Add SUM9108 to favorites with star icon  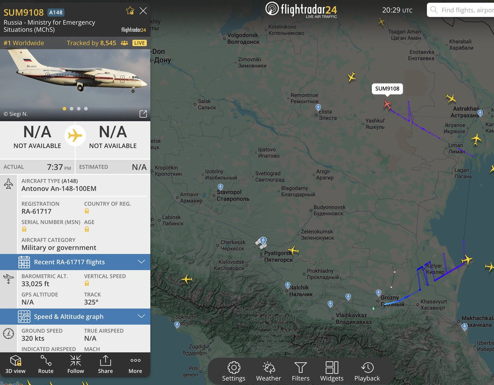click(130, 11)
